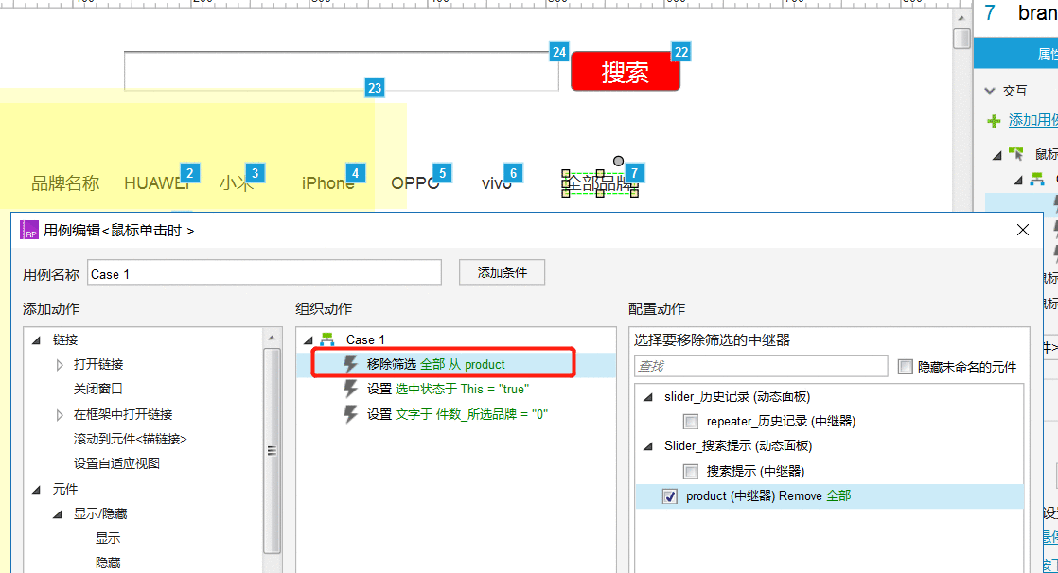Collapse the 链接 action group
Viewport: 1058px width, 573px height.
[37, 340]
